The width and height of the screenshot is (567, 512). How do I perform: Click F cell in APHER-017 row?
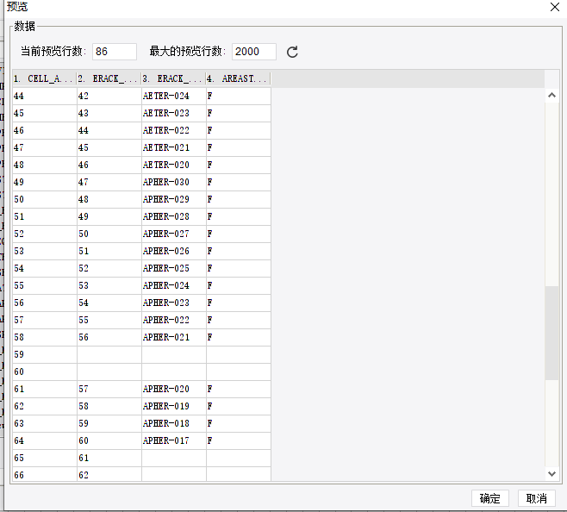[x=239, y=440]
